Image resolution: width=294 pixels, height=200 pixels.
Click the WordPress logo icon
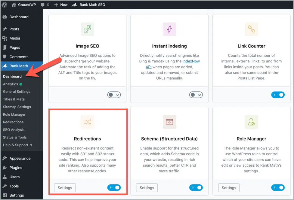pyautogui.click(x=4, y=5)
